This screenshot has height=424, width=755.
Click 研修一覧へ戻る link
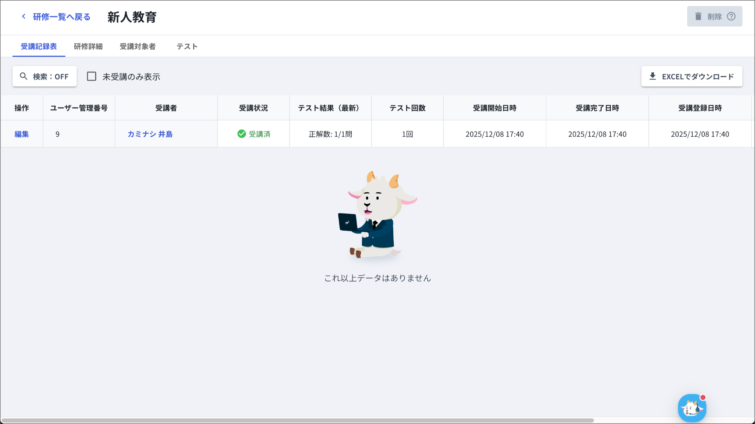tap(61, 17)
